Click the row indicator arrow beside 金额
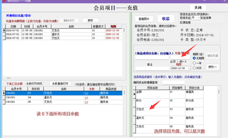Screen dimensions: 228x138 134,94
